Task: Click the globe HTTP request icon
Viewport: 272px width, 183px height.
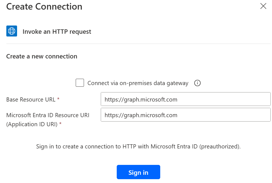Action: 12,31
